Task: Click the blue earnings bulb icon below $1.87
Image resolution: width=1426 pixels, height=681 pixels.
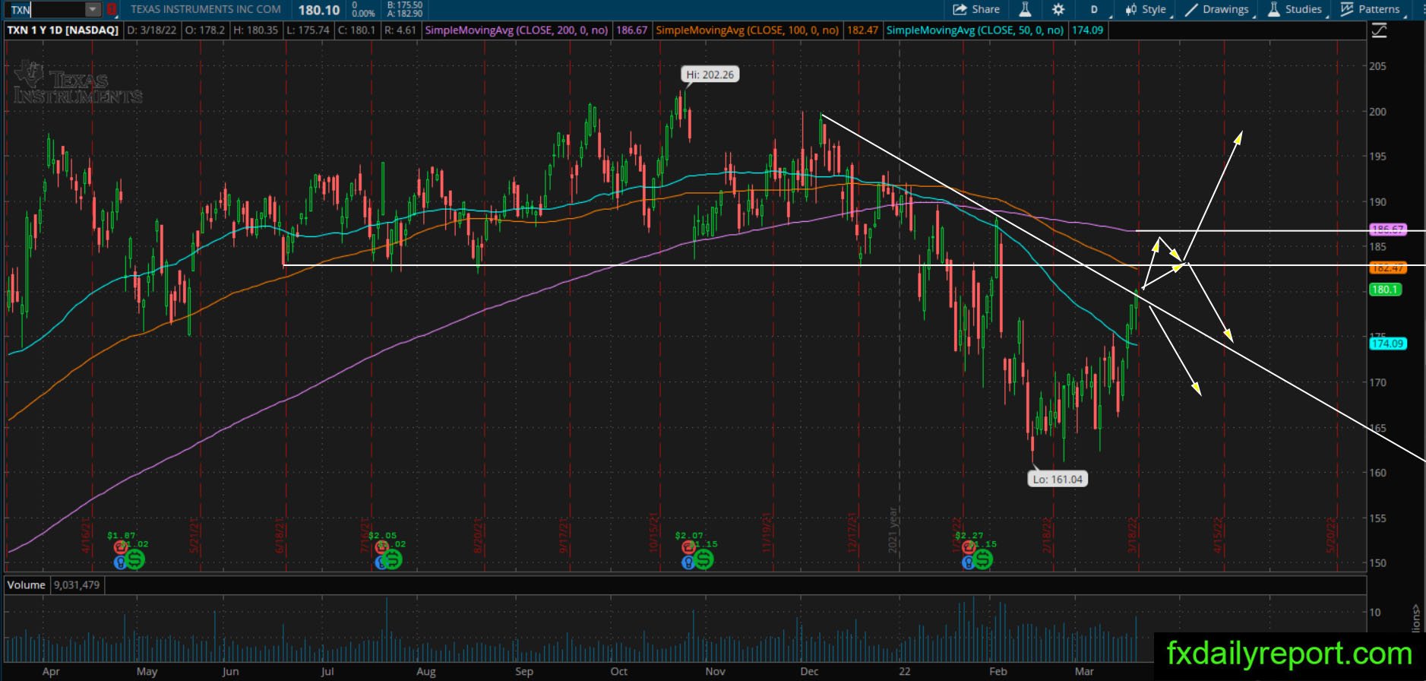Action: [119, 563]
